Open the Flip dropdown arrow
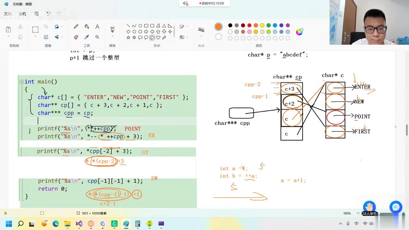The width and height of the screenshot is (409, 230). click(62, 37)
